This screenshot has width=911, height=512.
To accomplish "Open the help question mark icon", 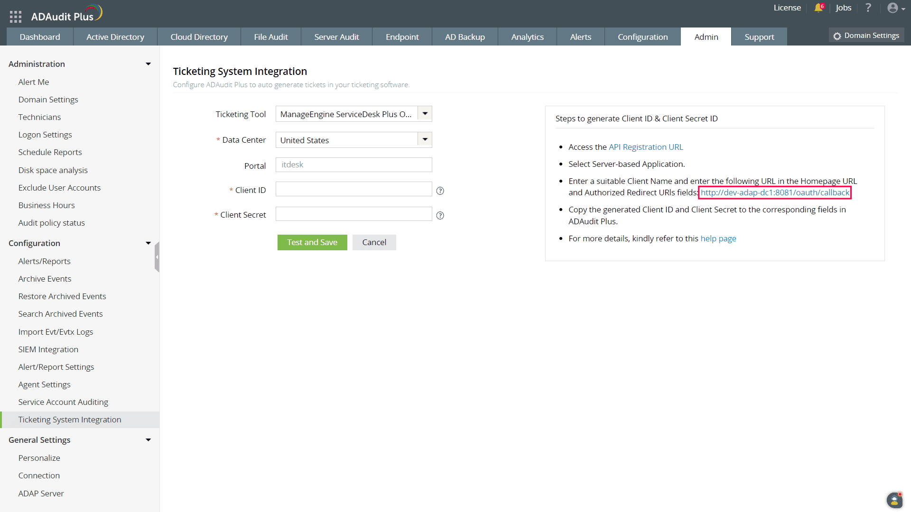I will [x=868, y=8].
